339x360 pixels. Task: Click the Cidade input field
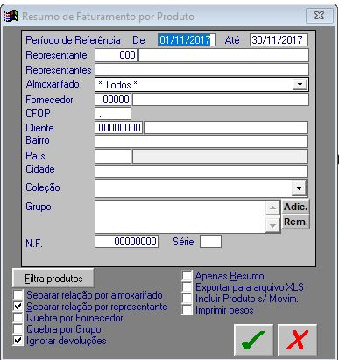pos(201,172)
